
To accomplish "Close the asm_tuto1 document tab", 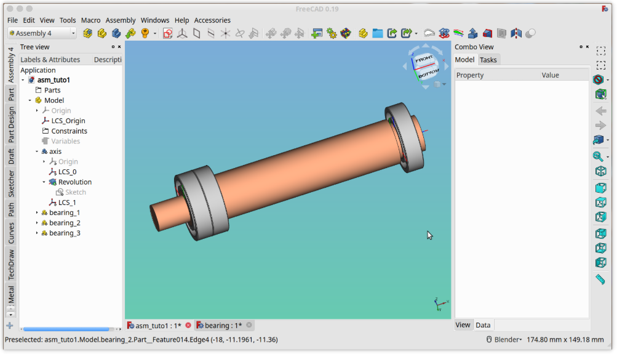I will click(x=188, y=325).
